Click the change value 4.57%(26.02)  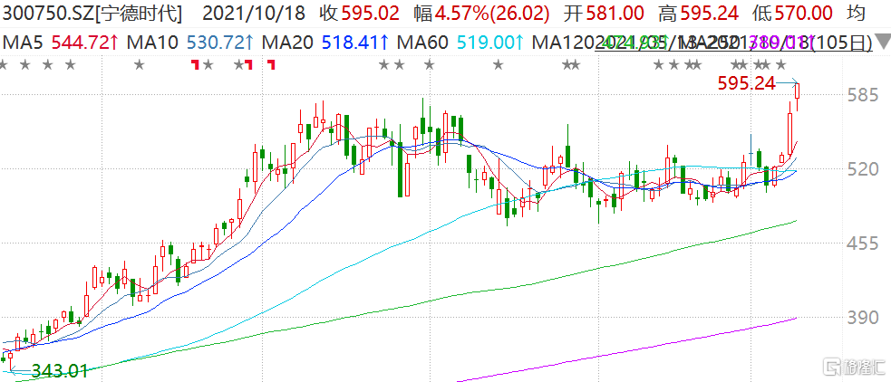pos(482,13)
